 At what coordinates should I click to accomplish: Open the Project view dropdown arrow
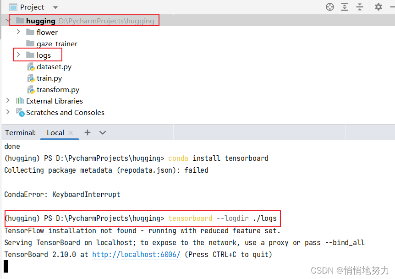click(55, 7)
